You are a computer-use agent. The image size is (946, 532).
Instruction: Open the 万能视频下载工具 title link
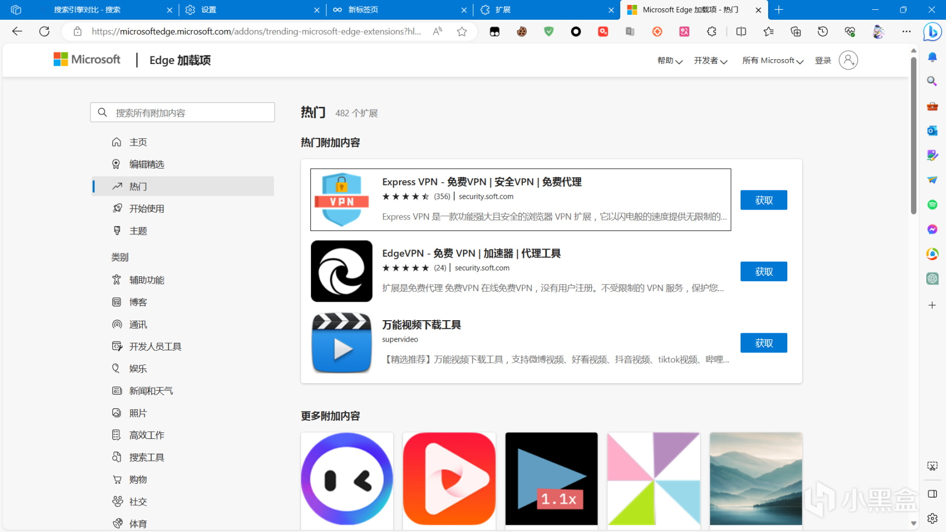click(x=422, y=325)
